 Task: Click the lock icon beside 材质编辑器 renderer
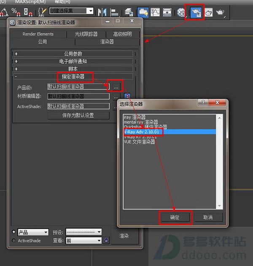[x=127, y=96]
